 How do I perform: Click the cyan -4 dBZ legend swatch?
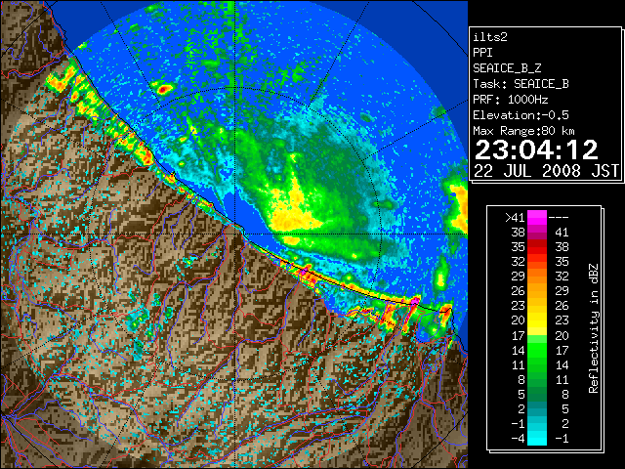(537, 438)
